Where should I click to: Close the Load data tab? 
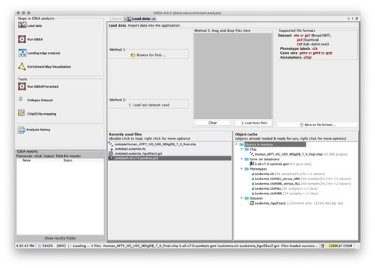154,19
